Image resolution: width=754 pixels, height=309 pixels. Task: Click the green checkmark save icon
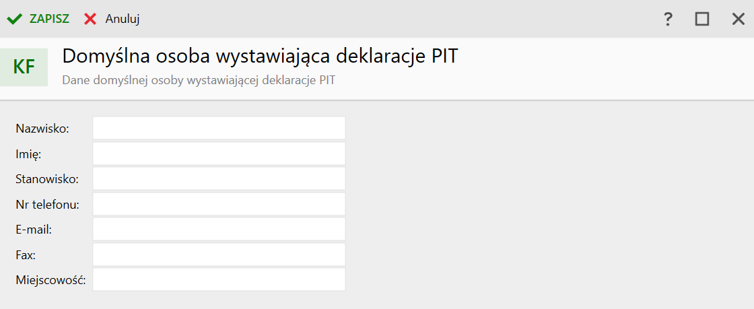point(14,19)
